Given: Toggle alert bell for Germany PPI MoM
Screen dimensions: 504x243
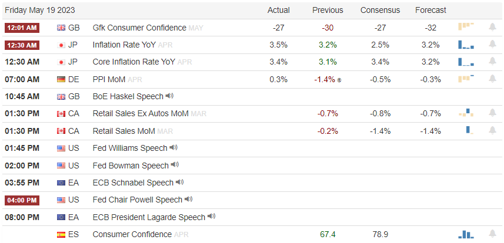Looking at the screenshot, I should 492,79.
